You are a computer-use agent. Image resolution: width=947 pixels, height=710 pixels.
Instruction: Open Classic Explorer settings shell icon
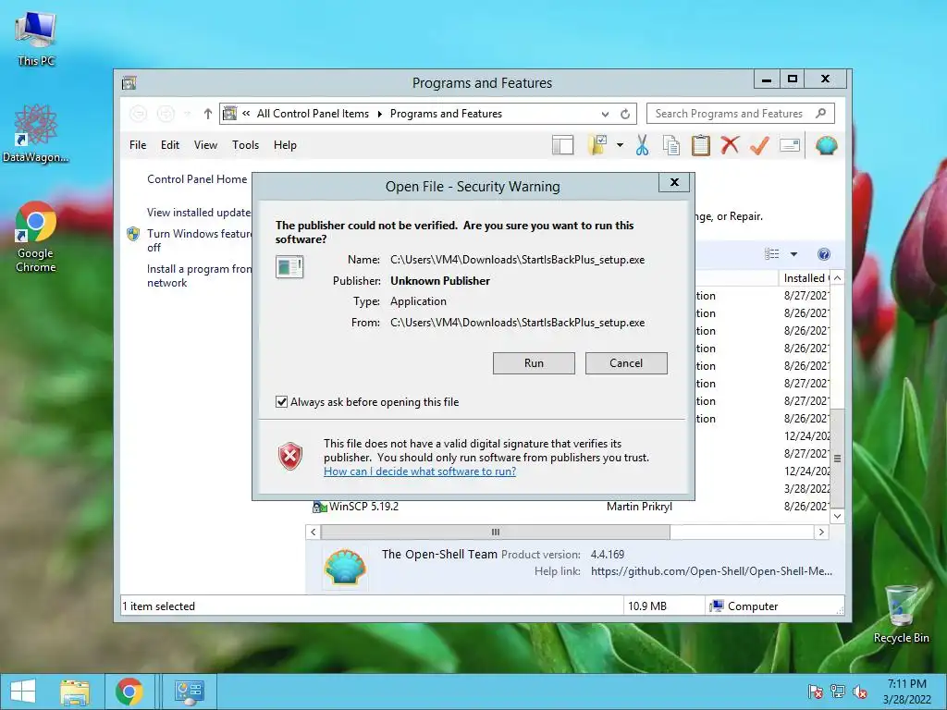[x=826, y=145]
